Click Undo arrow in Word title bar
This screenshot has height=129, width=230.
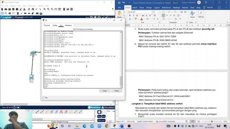point(124,3)
